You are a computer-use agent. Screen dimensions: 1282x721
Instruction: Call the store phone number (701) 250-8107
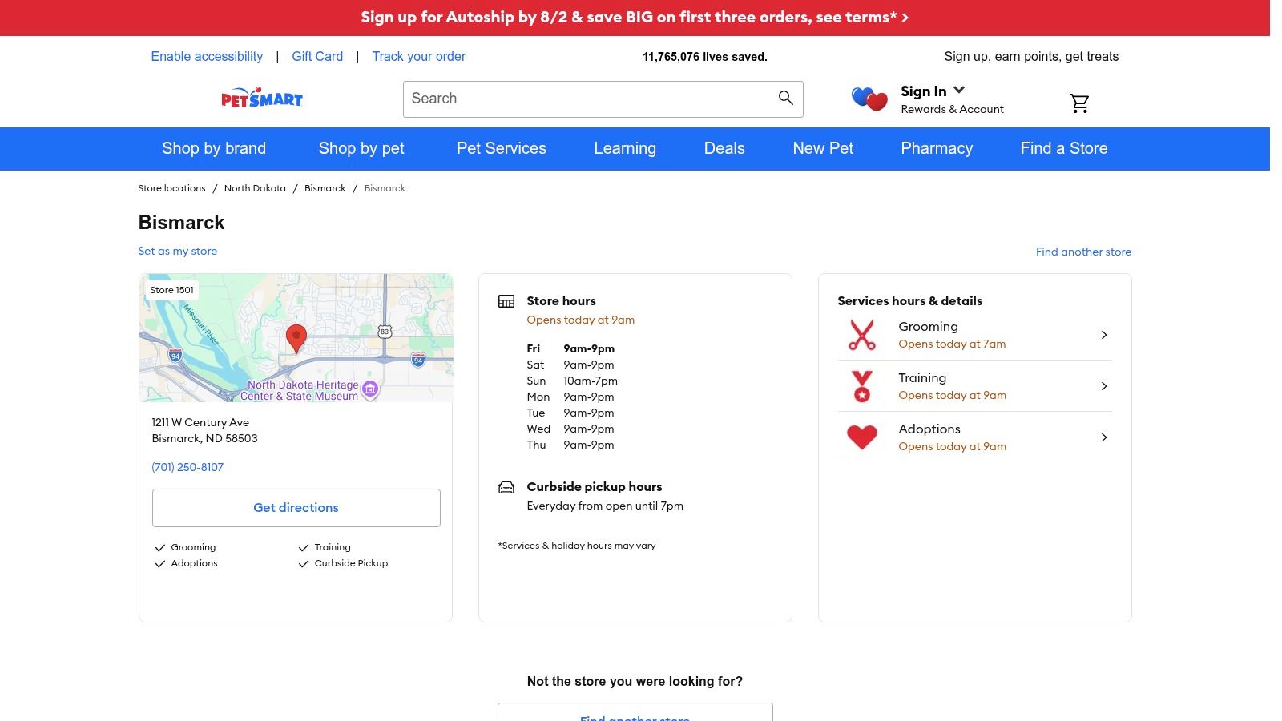187,467
